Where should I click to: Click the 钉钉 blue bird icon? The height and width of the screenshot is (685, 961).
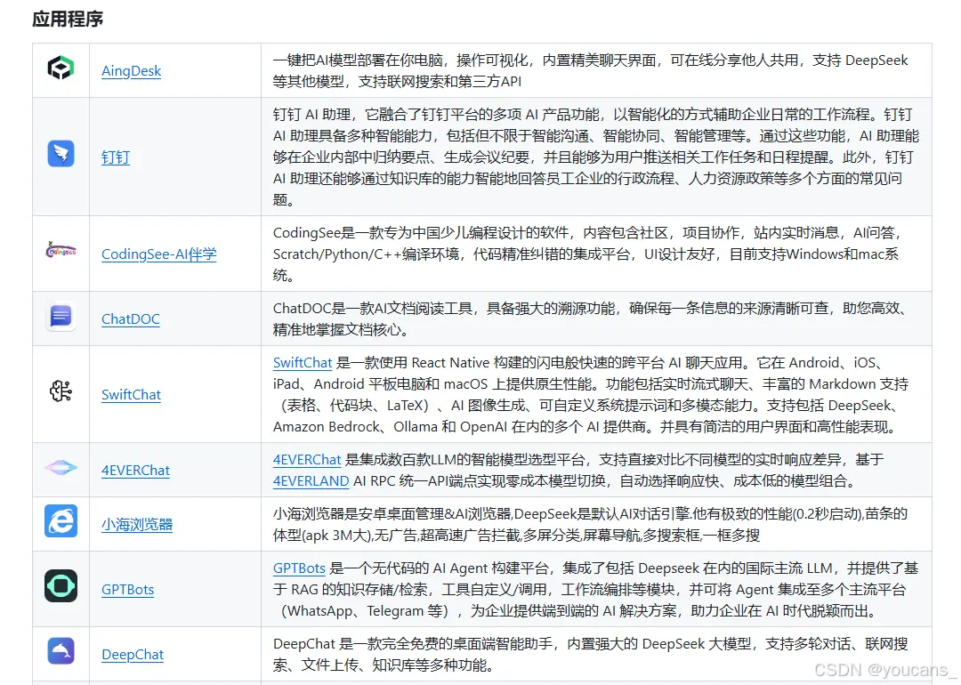[60, 151]
